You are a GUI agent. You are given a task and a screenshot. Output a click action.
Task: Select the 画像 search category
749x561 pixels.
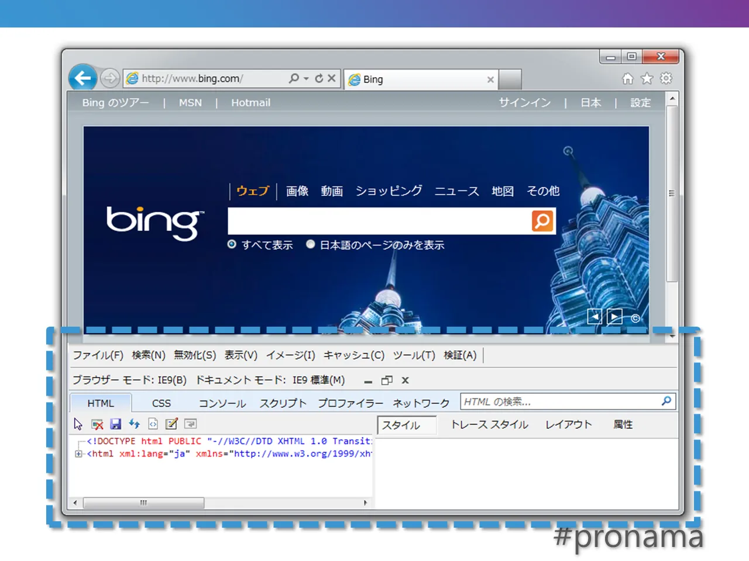click(x=297, y=191)
